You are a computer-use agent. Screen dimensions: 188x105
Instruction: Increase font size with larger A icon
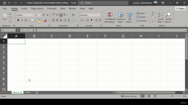point(44,15)
